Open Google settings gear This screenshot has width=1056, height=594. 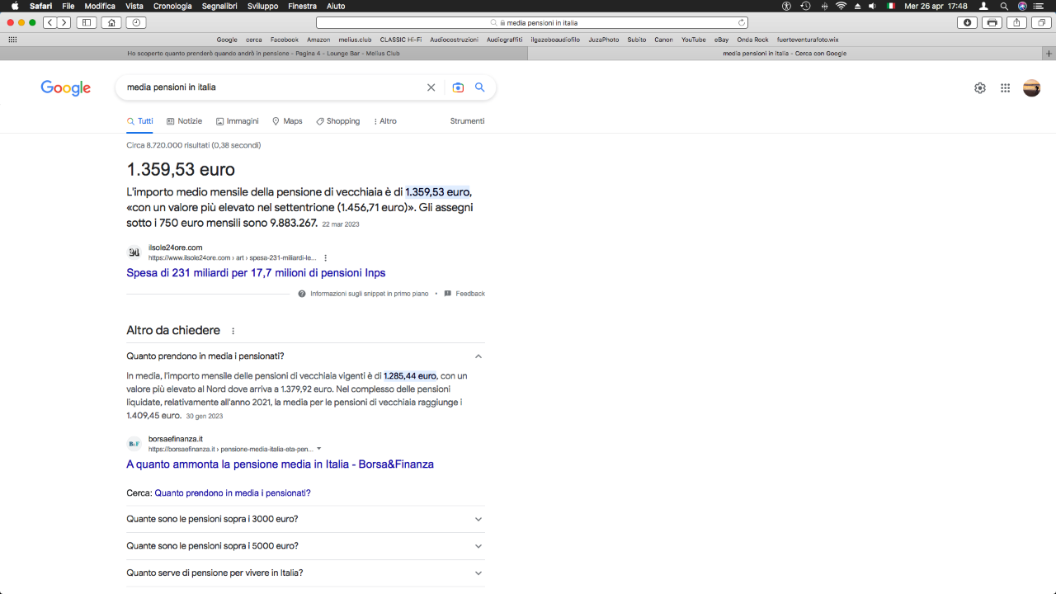click(x=980, y=88)
